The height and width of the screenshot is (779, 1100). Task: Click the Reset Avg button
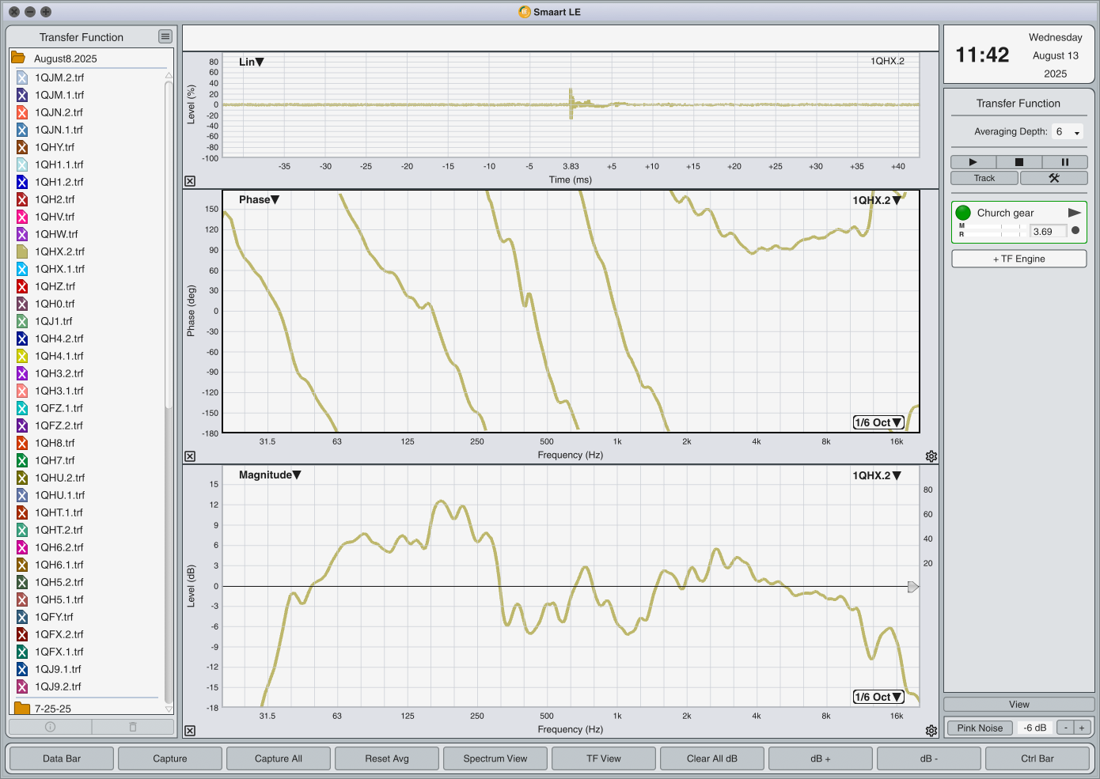[x=387, y=758]
